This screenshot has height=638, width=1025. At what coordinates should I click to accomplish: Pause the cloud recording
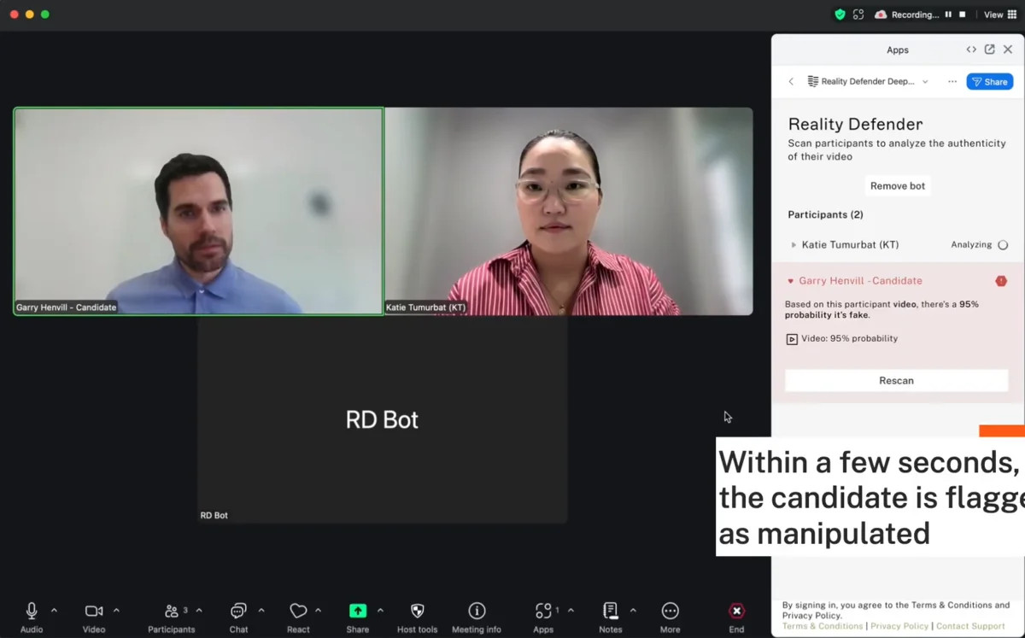tap(949, 14)
